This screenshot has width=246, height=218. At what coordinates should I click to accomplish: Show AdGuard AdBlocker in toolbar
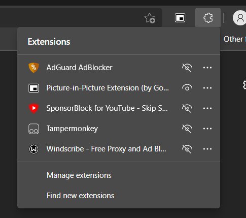187,68
